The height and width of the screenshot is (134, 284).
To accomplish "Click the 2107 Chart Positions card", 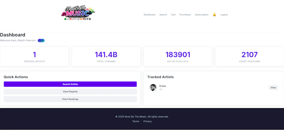I will [250, 56].
